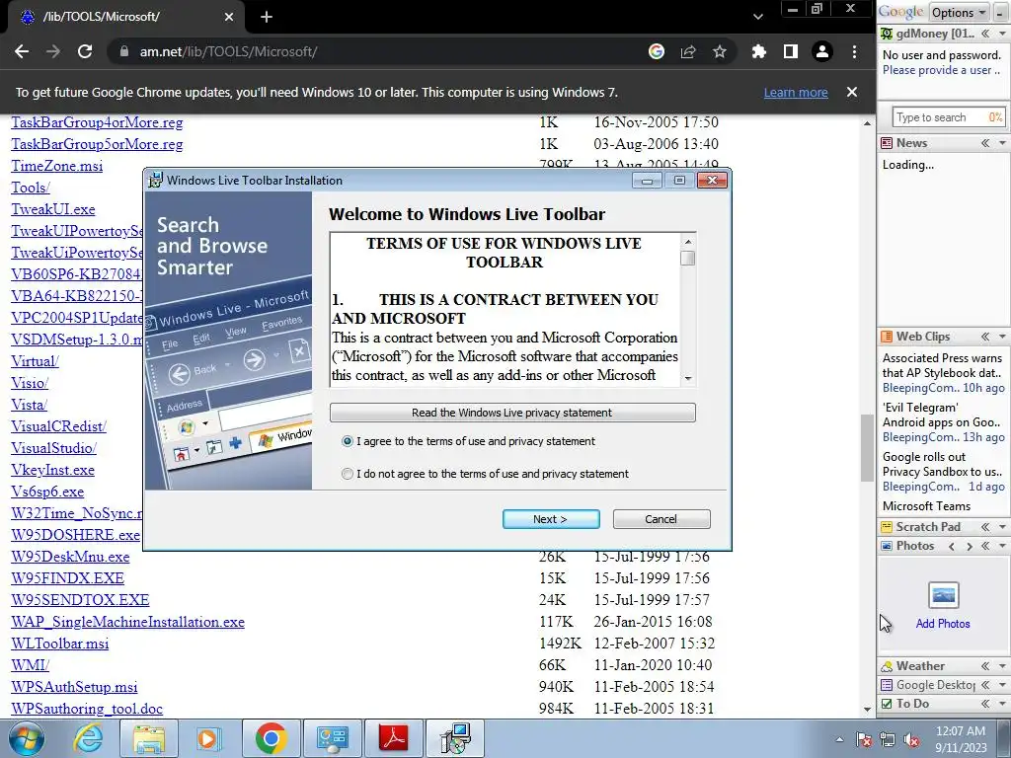This screenshot has height=758, width=1011.
Task: Minimize the Google sidebar
Action: 1001,12
